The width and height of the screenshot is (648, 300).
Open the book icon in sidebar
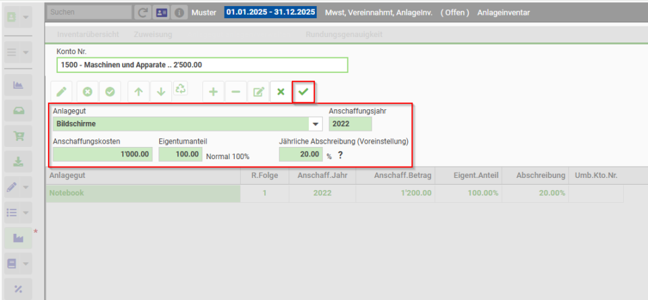pyautogui.click(x=12, y=264)
